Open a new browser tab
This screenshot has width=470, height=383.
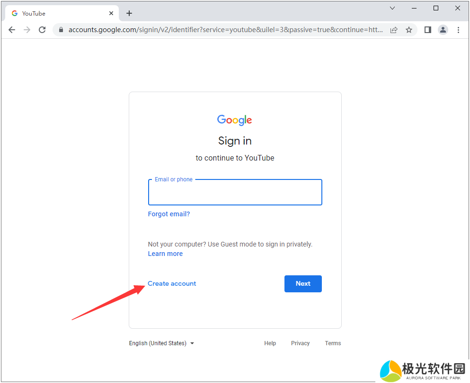[129, 13]
